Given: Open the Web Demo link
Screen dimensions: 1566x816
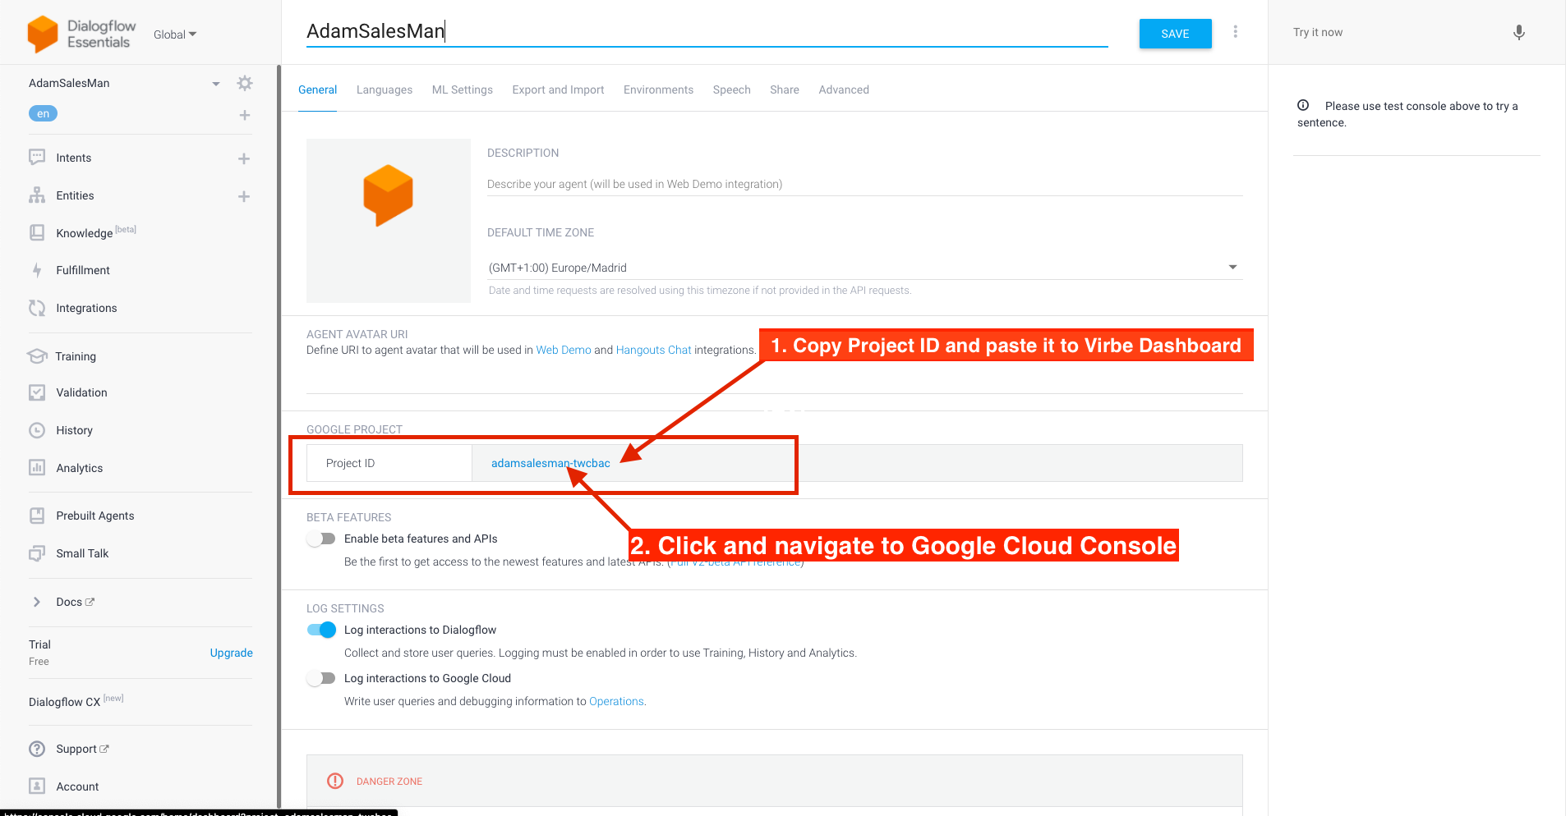Looking at the screenshot, I should [x=564, y=350].
